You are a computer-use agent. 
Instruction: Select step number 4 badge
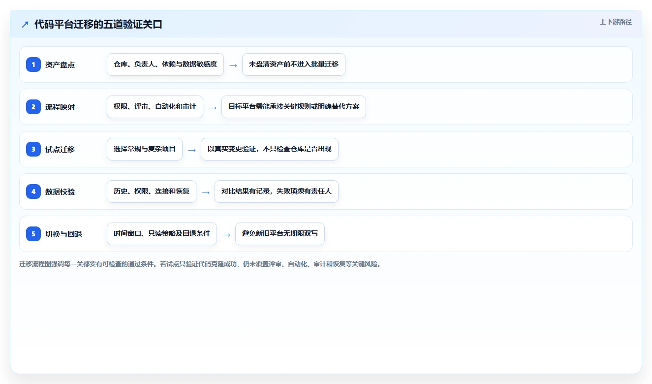33,191
